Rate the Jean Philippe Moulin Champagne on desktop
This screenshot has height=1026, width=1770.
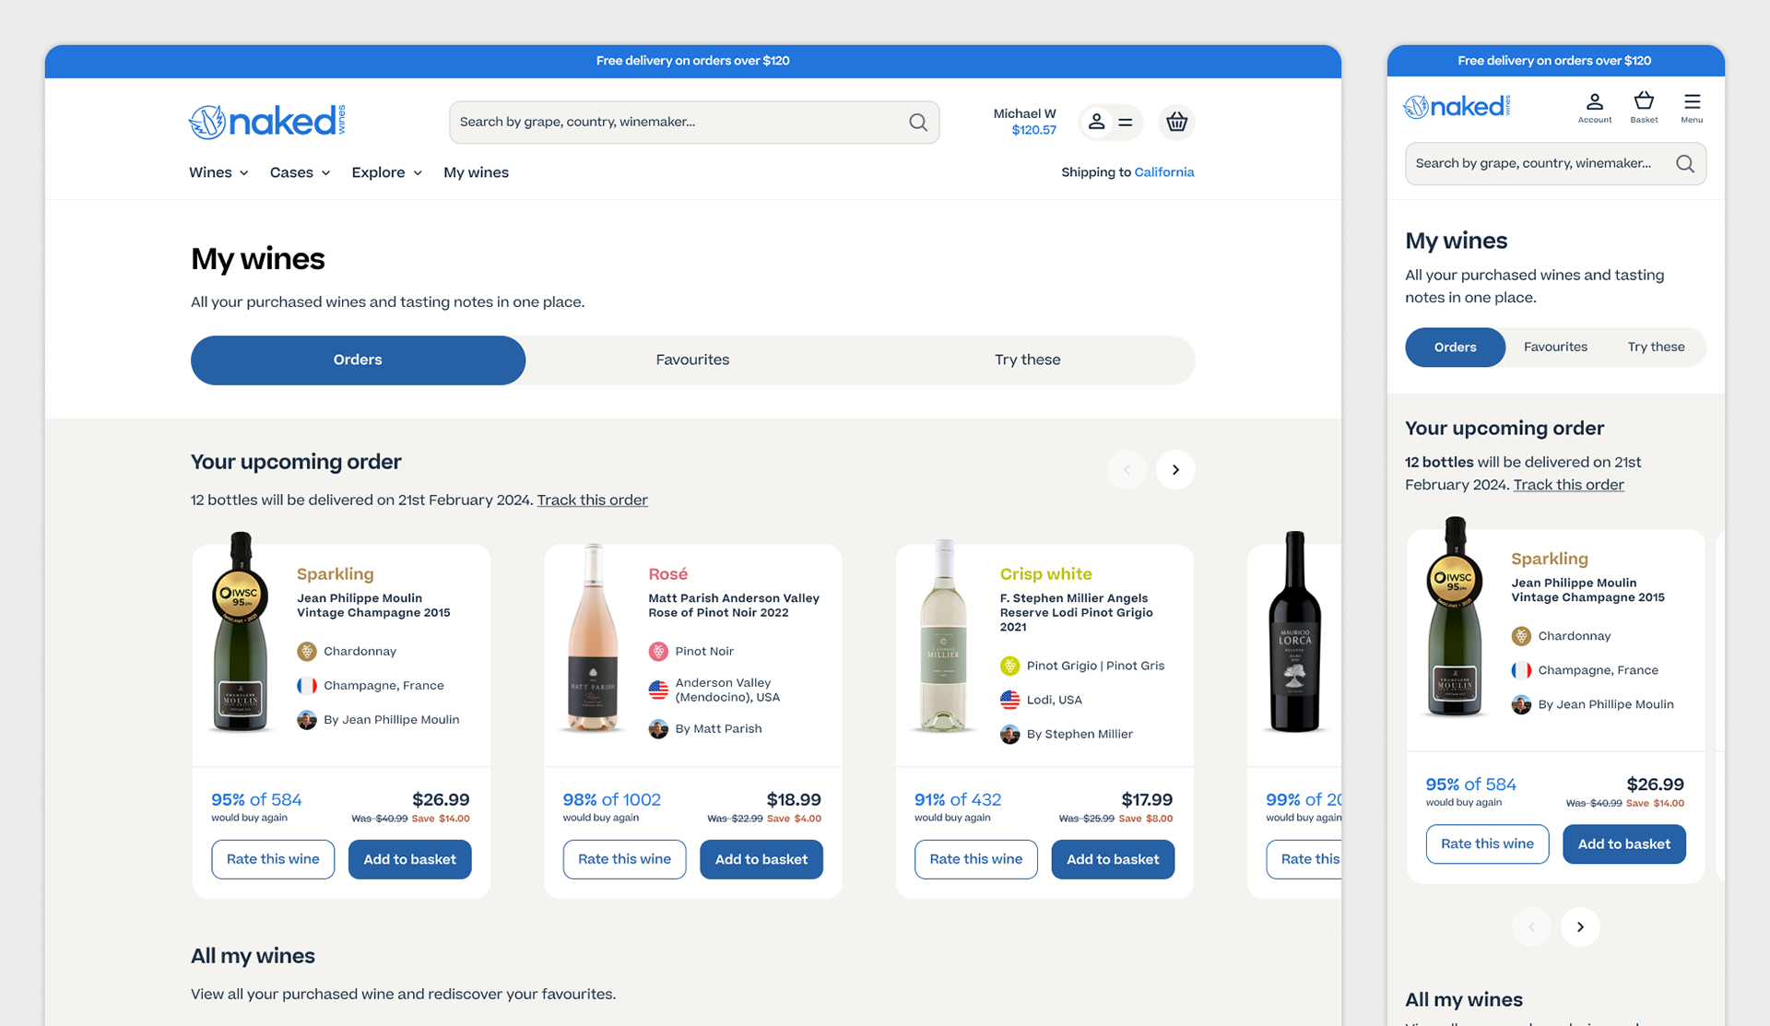[x=273, y=859]
